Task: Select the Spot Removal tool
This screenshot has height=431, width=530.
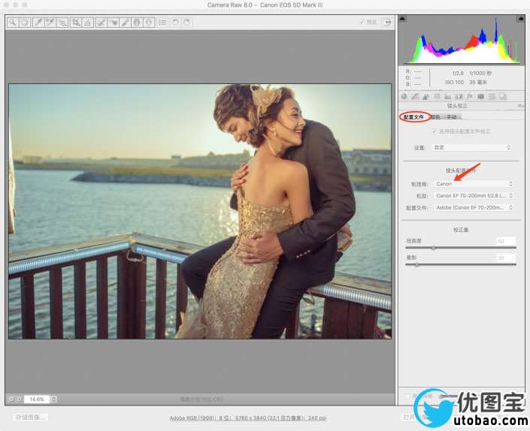Action: (101, 23)
